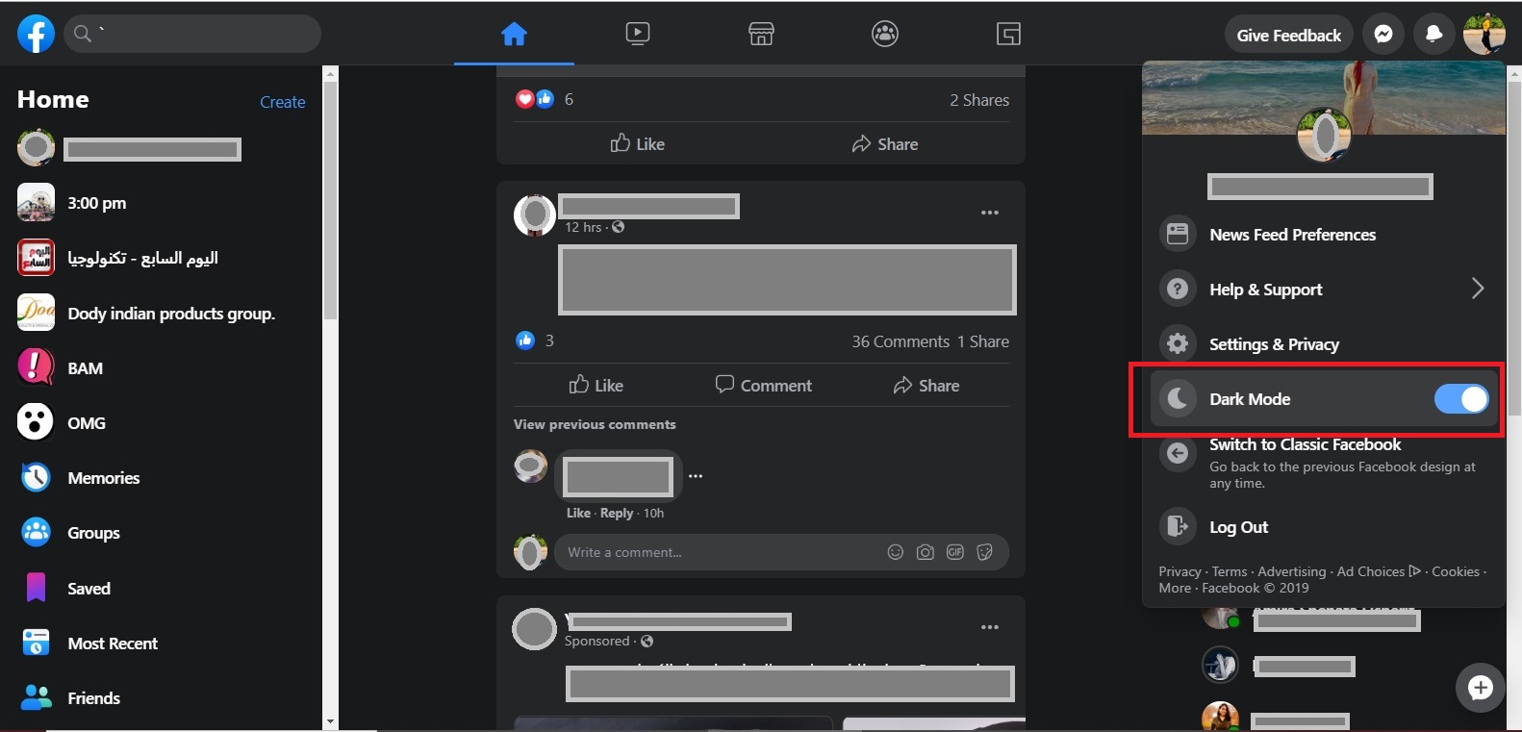Click left sidebar scrollbar up arrow

330,73
